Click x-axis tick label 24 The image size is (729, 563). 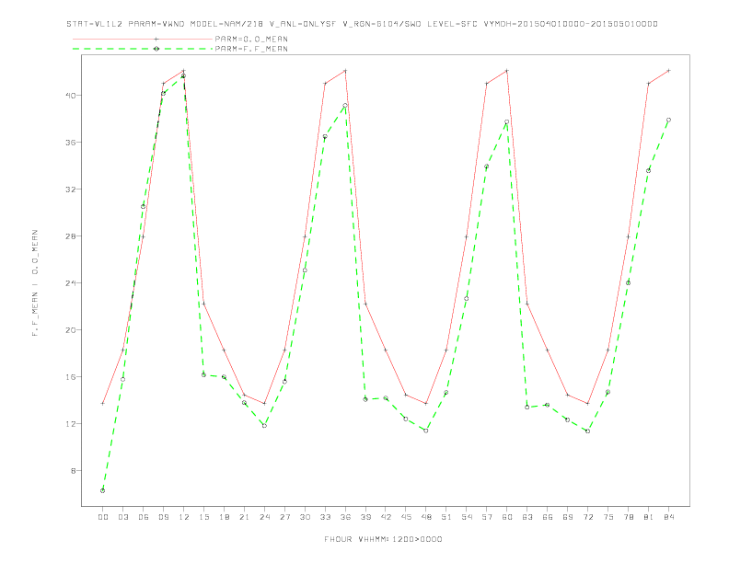click(264, 517)
